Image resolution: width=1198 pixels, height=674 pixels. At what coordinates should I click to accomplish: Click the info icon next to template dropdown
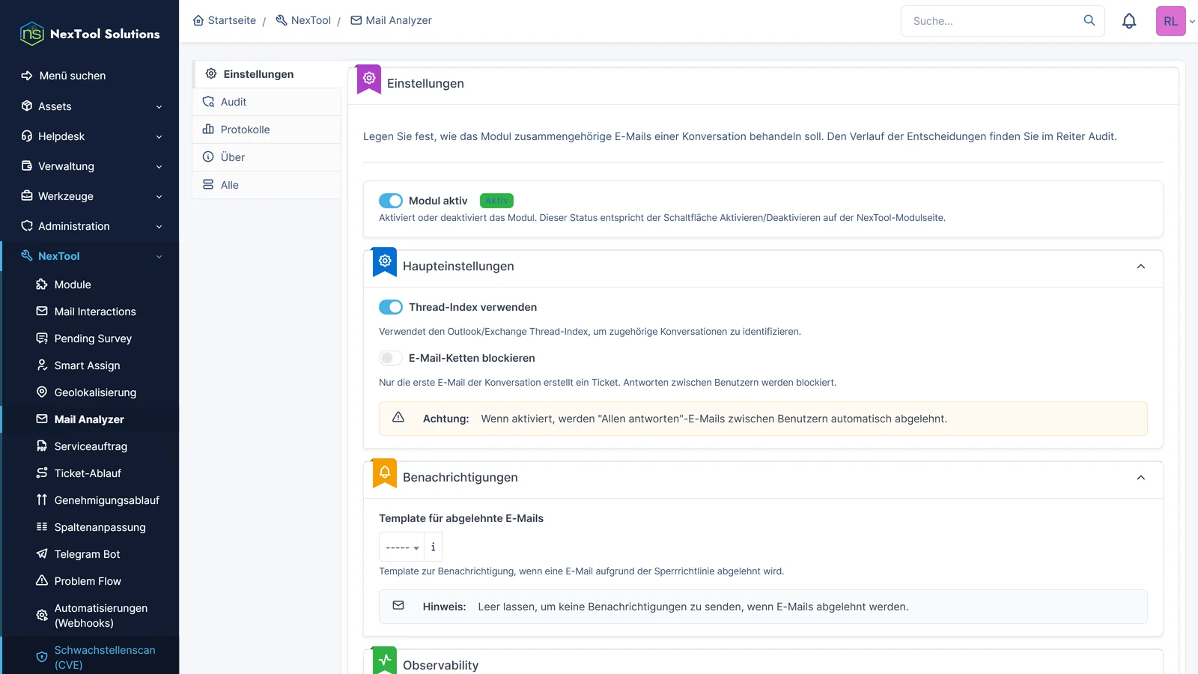(x=433, y=547)
